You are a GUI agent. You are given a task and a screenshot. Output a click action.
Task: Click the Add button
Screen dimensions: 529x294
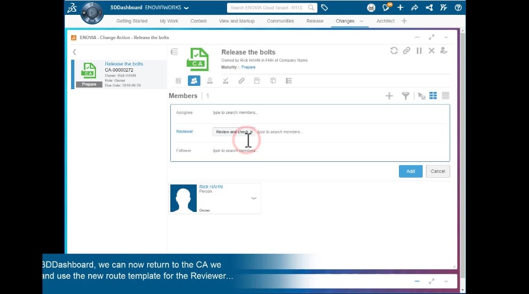pyautogui.click(x=411, y=171)
